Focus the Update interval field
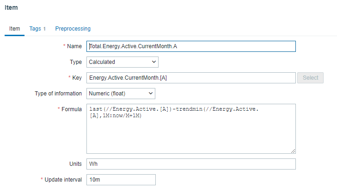 [121, 180]
